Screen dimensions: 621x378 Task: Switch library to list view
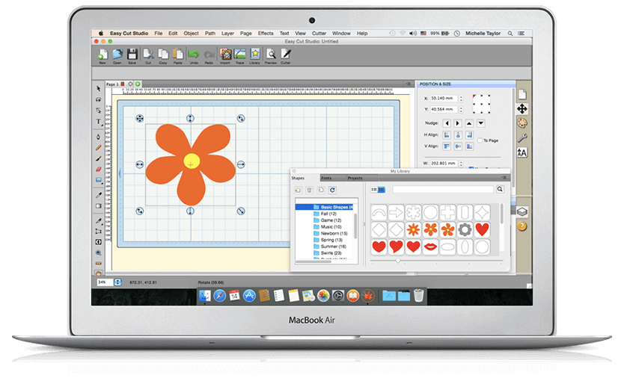point(374,190)
